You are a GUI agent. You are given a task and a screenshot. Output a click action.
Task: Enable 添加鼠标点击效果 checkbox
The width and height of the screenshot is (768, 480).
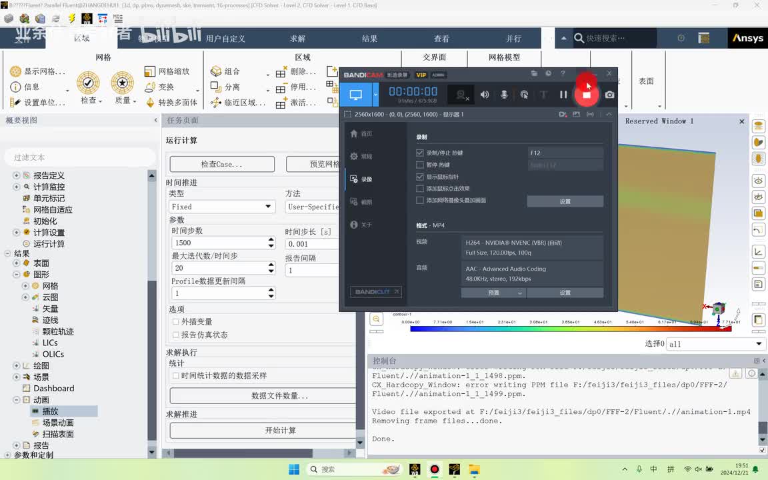[x=420, y=189]
